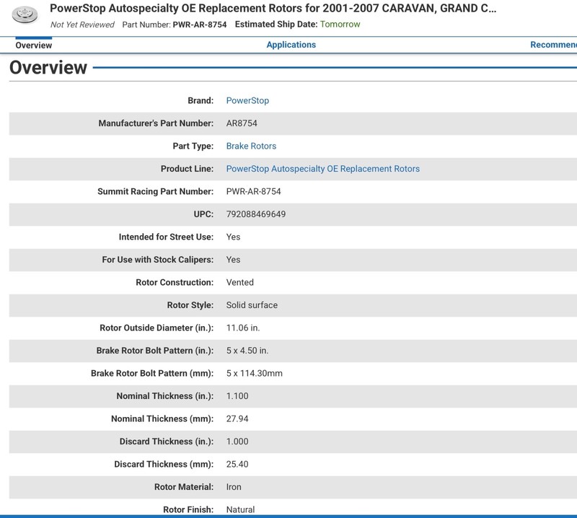Image resolution: width=577 pixels, height=518 pixels.
Task: Click the UPC: label
Action: [x=203, y=214]
